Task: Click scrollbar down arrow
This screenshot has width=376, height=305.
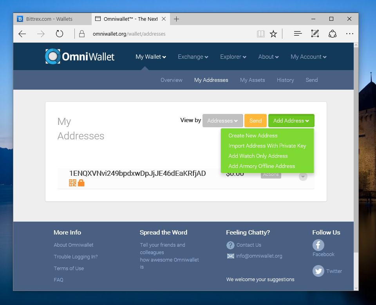Action: [356, 288]
